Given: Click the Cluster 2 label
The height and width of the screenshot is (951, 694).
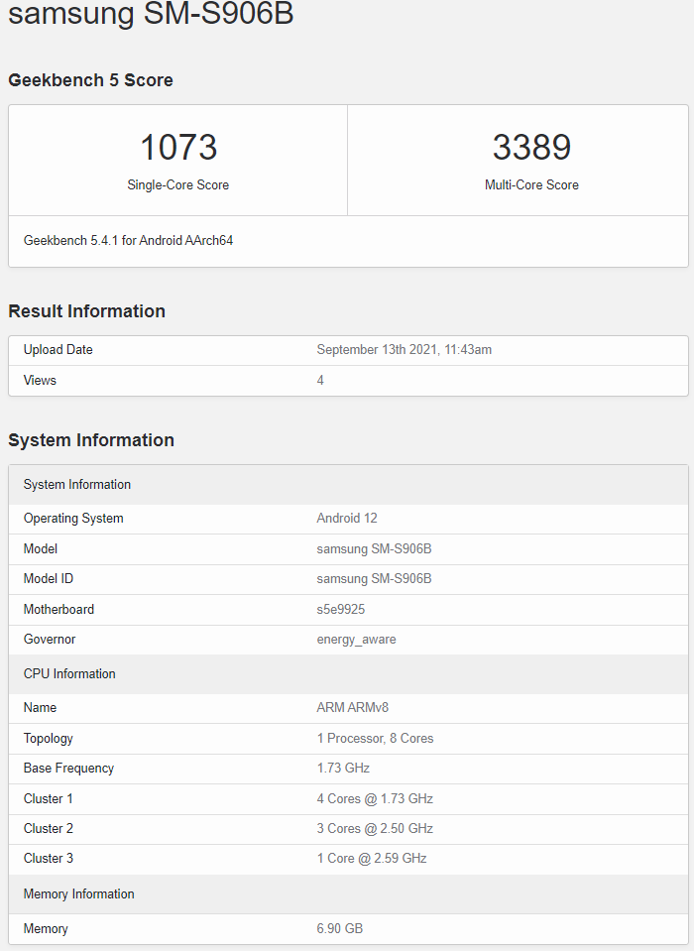Looking at the screenshot, I should pyautogui.click(x=49, y=828).
